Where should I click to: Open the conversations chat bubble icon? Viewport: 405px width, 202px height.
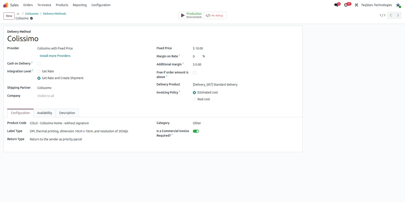(x=336, y=5)
